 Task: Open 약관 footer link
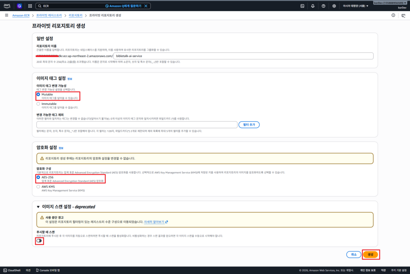pyautogui.click(x=383, y=270)
